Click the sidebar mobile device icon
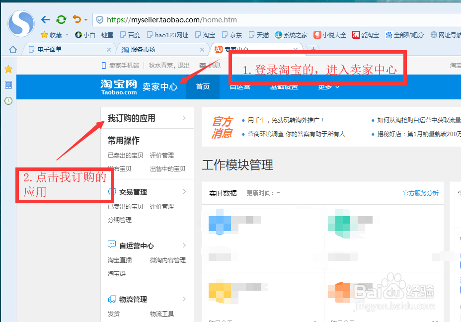The image size is (461, 322). 8,85
